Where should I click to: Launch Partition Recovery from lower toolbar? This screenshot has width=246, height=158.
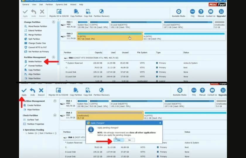click(102, 92)
